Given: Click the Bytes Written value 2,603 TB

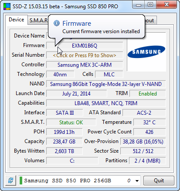Looking at the screenshot, I should (x=65, y=151).
